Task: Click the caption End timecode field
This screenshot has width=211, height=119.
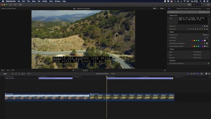Action: coord(197,55)
